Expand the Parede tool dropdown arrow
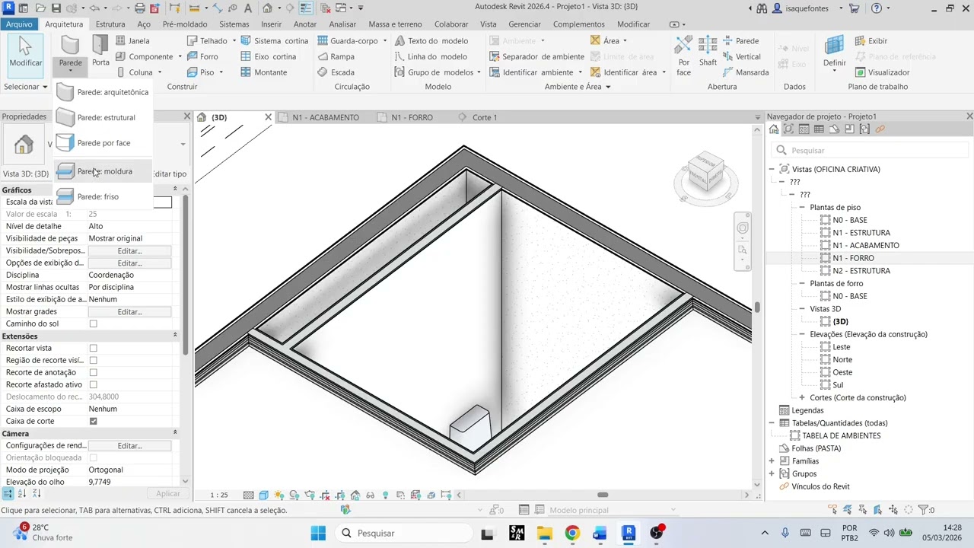 (70, 72)
